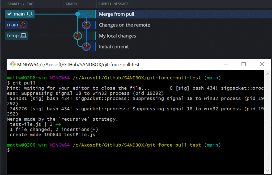Click the checkmark icon on the checked-out main branch
This screenshot has height=175, width=272.
(10, 14)
